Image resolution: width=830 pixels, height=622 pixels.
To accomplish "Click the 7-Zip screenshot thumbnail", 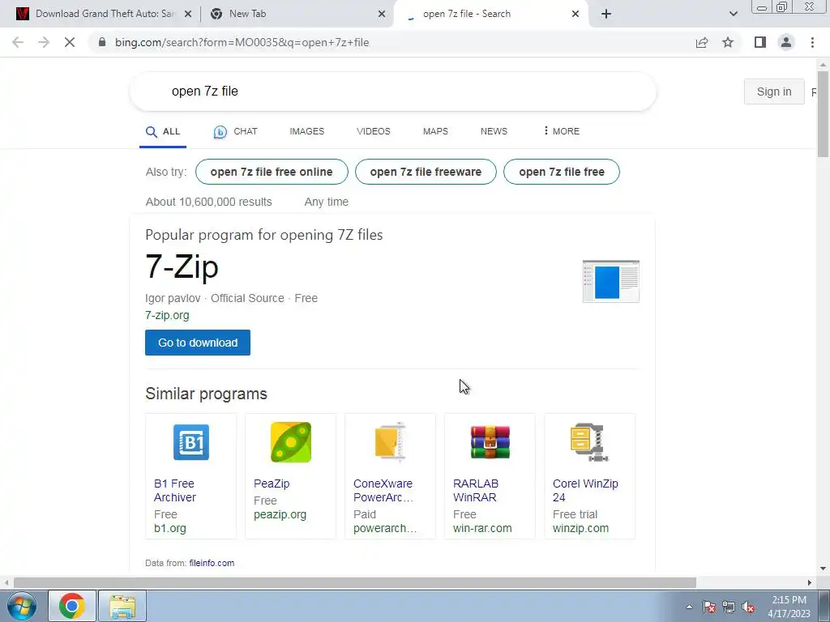I will click(611, 281).
